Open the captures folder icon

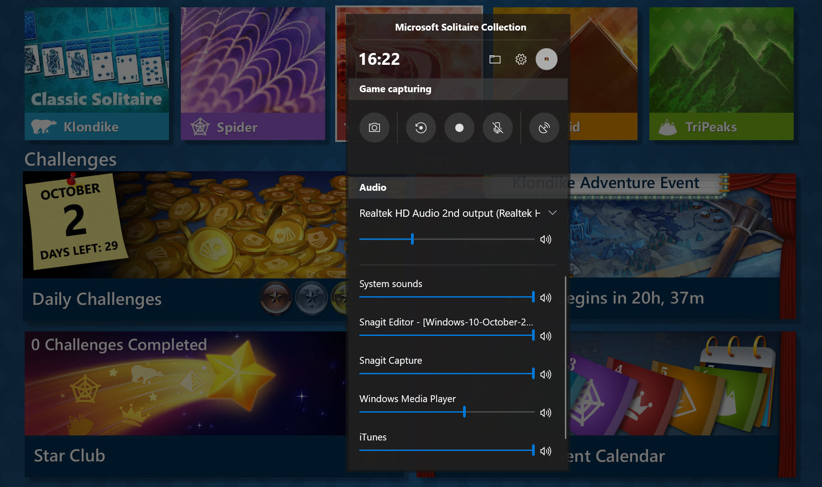pyautogui.click(x=495, y=59)
